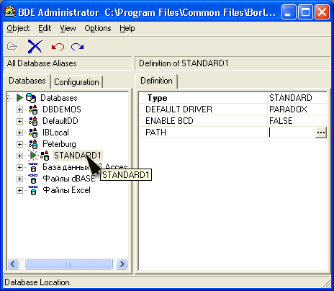
Task: Click the Type row label
Action: point(158,98)
